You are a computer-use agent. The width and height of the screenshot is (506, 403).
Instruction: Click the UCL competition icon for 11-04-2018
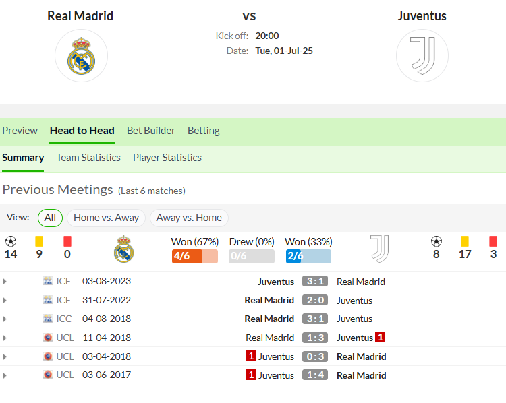tap(48, 338)
